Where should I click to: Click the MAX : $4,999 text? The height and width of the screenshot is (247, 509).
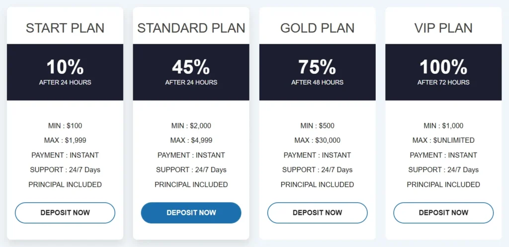191,140
